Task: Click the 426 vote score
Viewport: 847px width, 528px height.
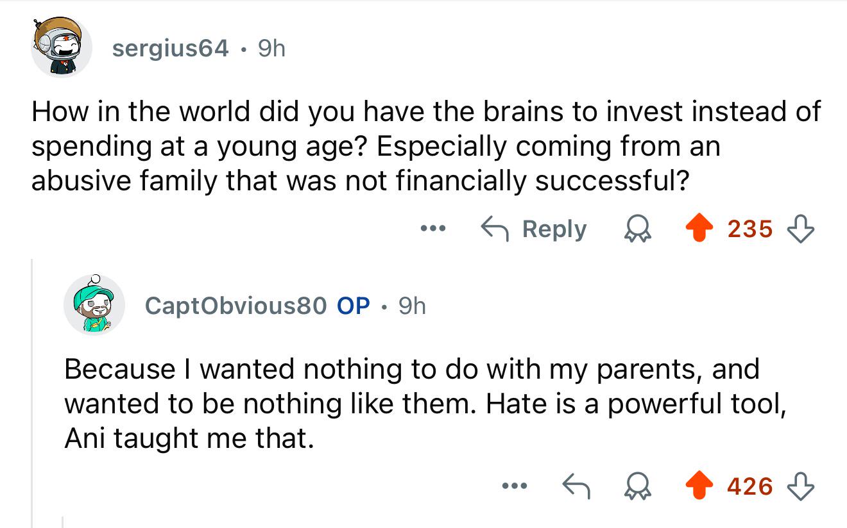Action: (x=750, y=486)
